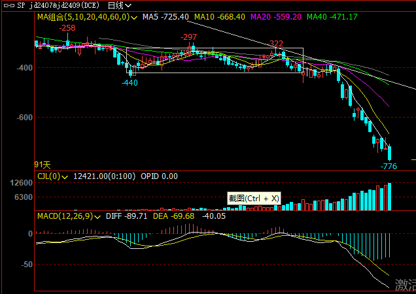Click the -322 peak price marker

277,44
